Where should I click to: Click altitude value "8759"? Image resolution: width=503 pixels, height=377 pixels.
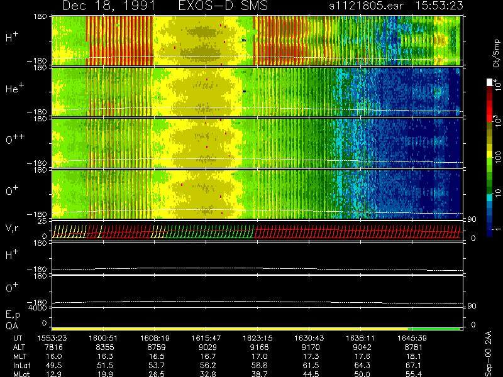coord(157,347)
